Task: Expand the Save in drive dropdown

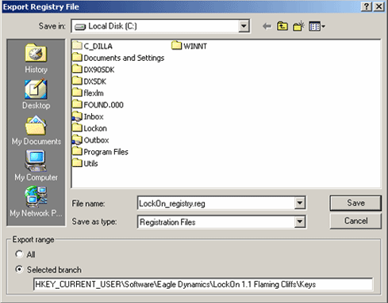Action: pyautogui.click(x=244, y=26)
